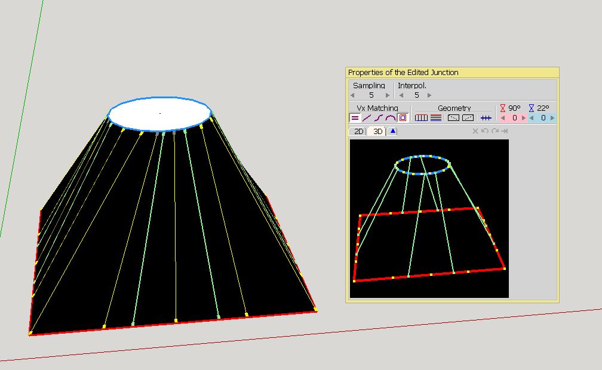
Task: Decrease the Sampling value
Action: coord(352,95)
